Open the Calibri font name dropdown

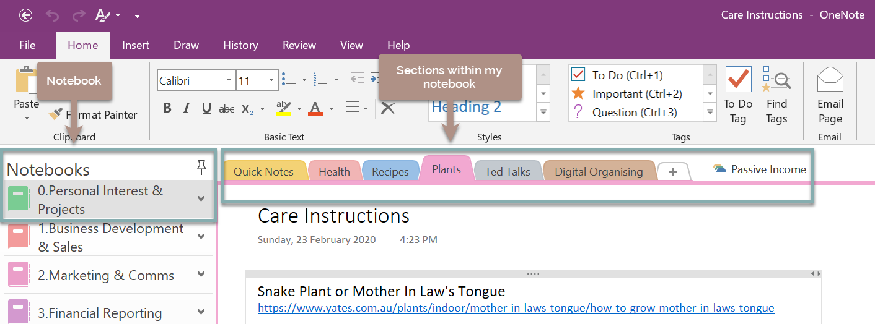[229, 80]
